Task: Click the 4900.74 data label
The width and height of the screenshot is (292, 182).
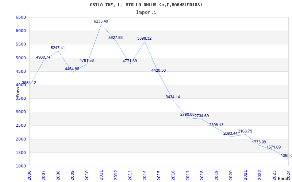Action: tap(43, 57)
